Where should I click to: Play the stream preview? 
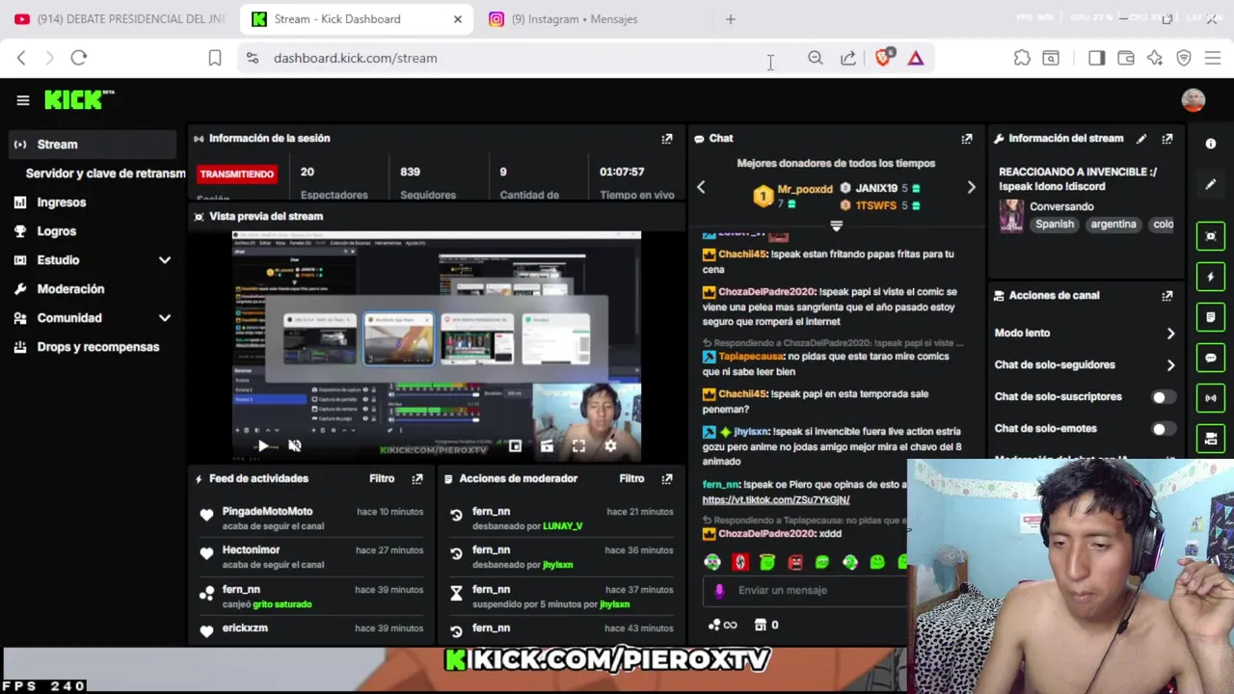[x=263, y=446]
